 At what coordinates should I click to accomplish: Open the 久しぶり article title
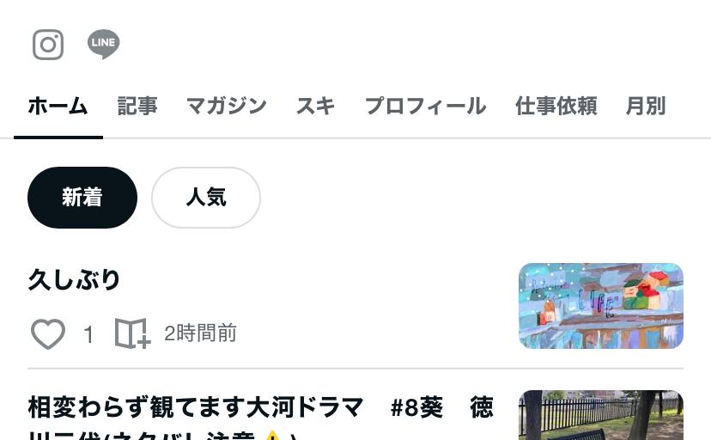point(75,279)
